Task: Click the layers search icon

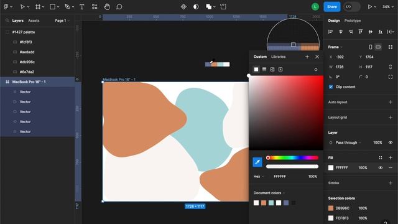Action: click(7, 21)
